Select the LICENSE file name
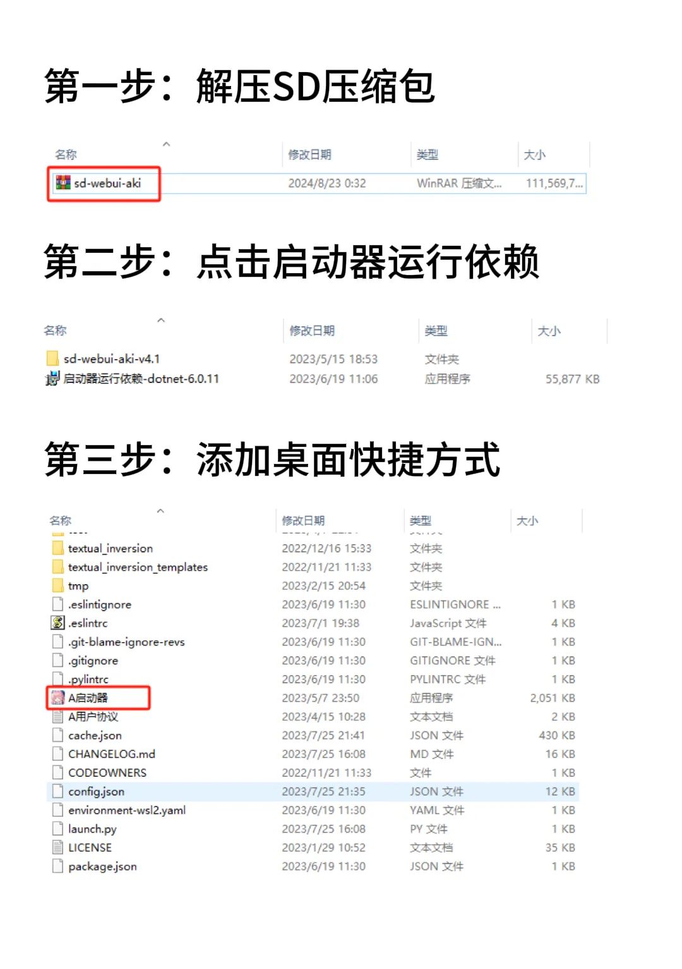The height and width of the screenshot is (969, 682). (90, 848)
